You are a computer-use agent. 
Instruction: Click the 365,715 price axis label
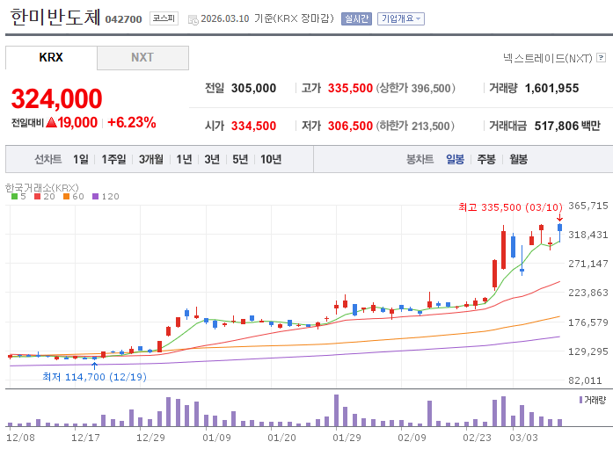(588, 206)
